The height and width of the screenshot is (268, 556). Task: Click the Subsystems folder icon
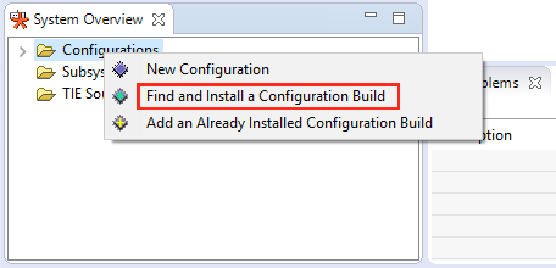45,72
